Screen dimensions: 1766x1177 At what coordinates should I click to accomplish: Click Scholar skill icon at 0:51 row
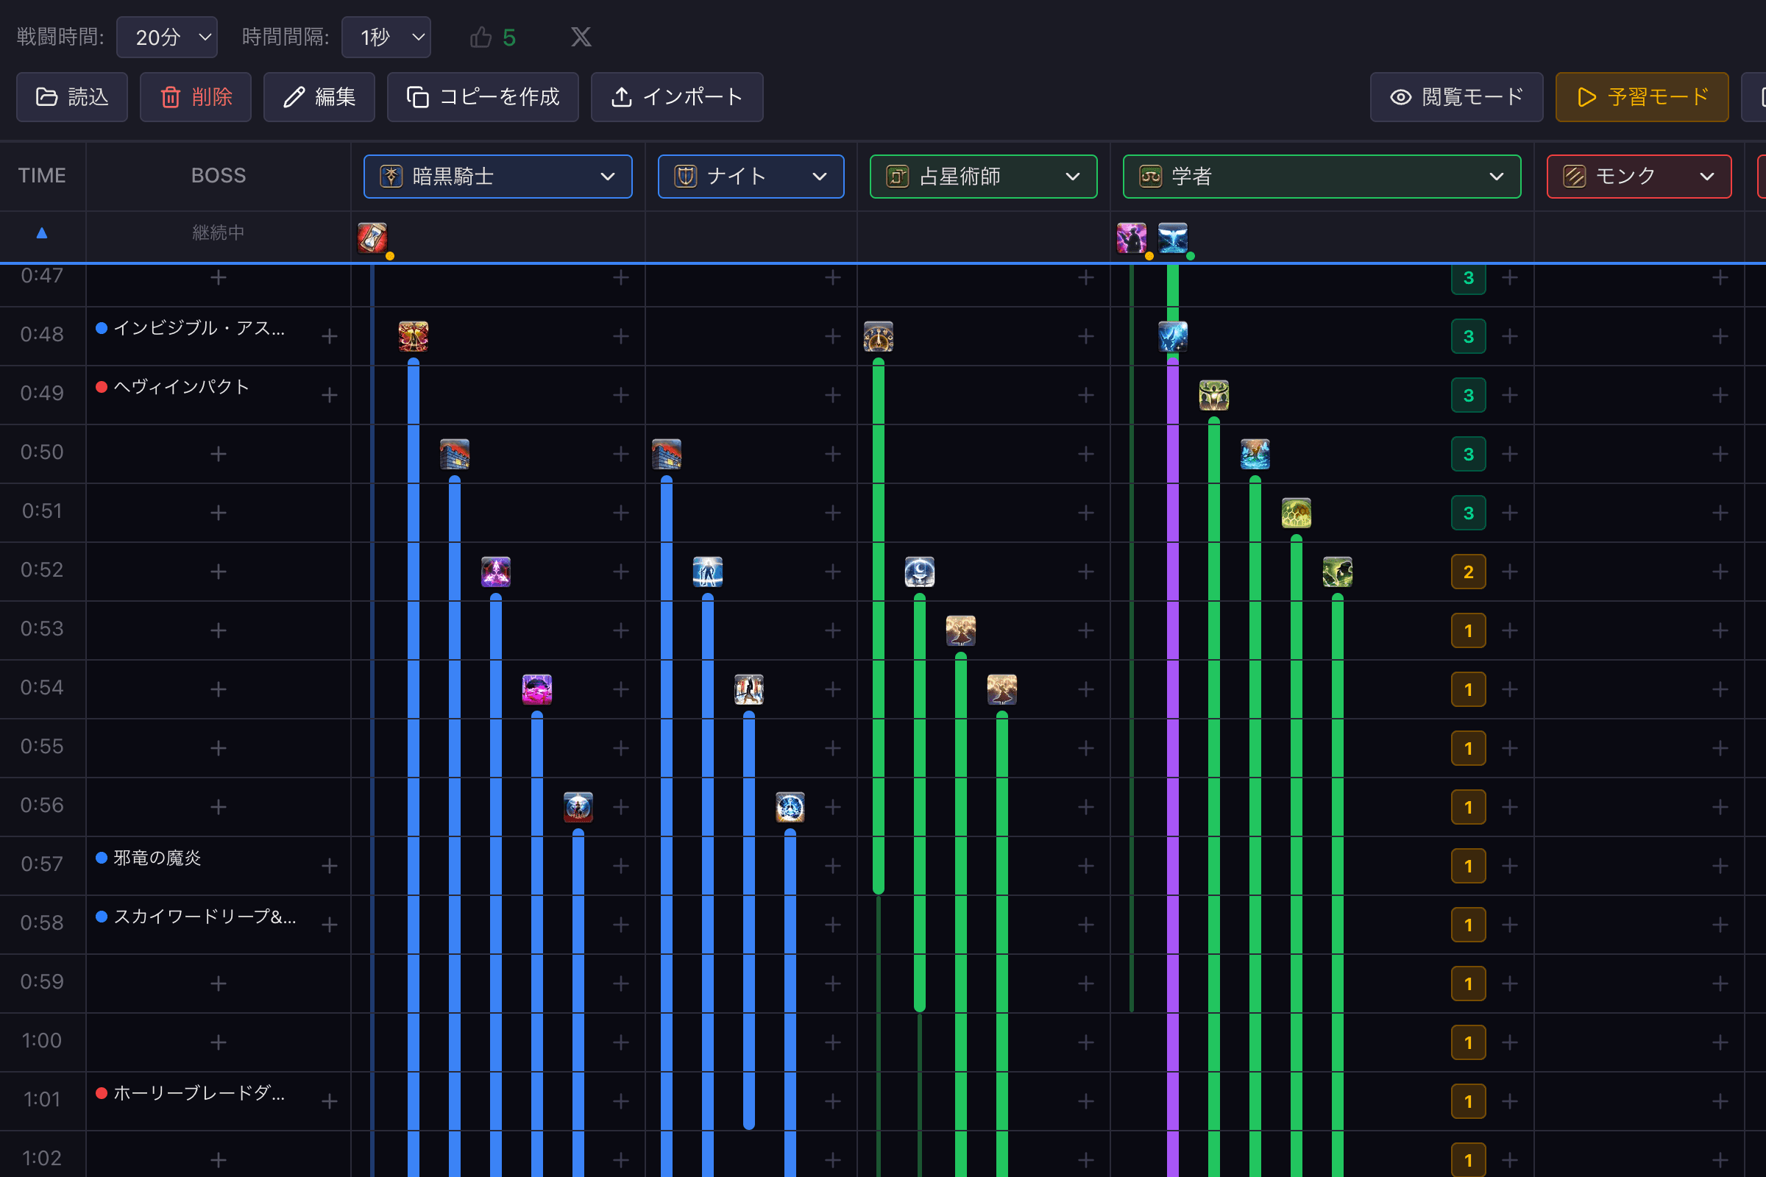[x=1296, y=513]
